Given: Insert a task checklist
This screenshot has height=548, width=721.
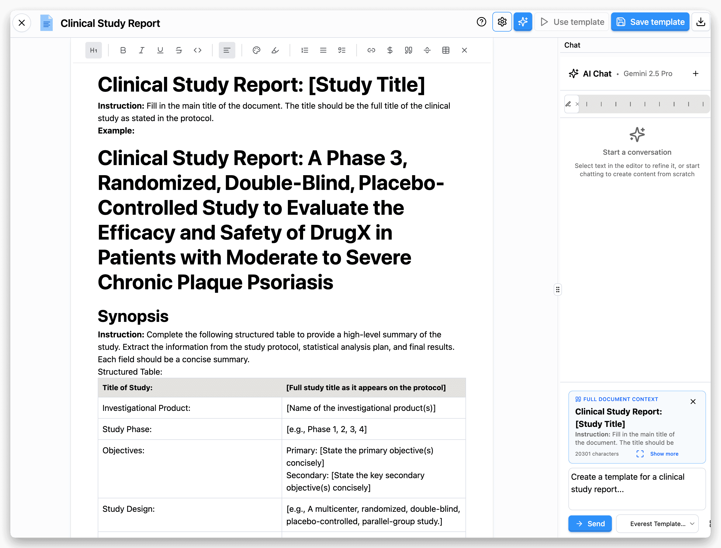Looking at the screenshot, I should click(x=342, y=50).
